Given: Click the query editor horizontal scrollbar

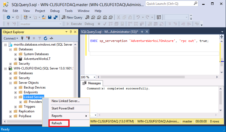Looking at the screenshot, I should (x=143, y=77).
